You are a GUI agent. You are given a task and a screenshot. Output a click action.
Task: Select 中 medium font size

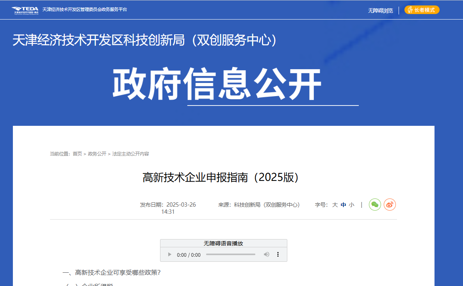(x=343, y=204)
